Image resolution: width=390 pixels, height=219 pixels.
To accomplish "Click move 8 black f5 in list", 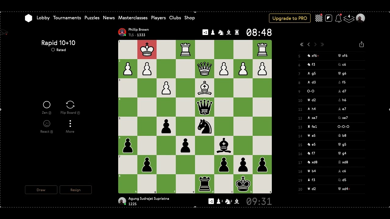I will click(x=342, y=82).
